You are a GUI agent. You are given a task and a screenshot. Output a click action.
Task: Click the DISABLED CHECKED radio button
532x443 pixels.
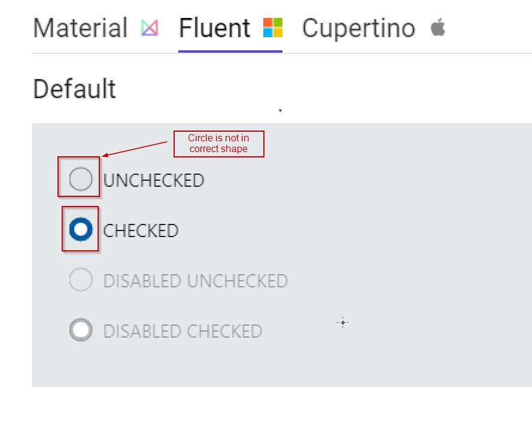click(81, 330)
